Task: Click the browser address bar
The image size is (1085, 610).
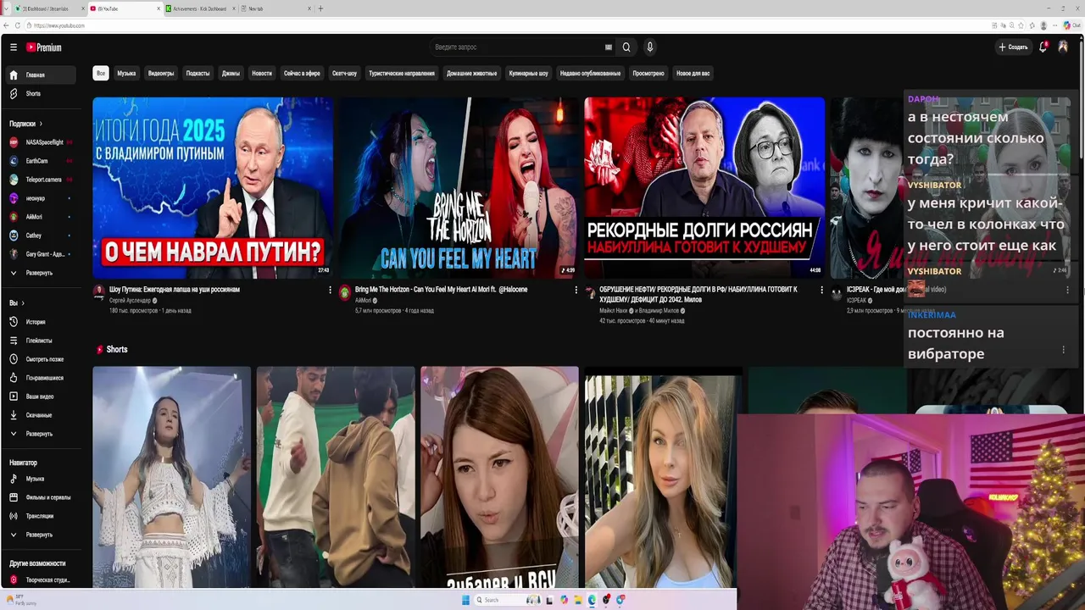Action: click(509, 25)
